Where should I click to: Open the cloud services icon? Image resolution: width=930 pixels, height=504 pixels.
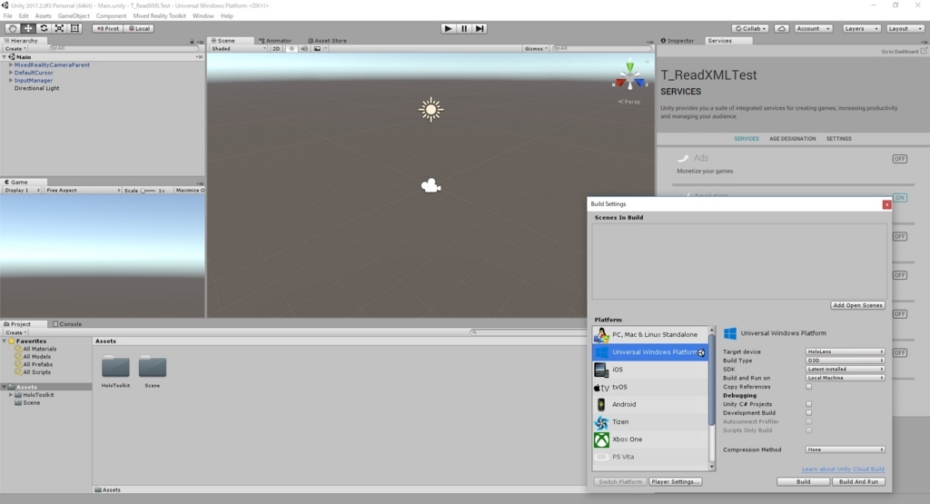pyautogui.click(x=781, y=28)
